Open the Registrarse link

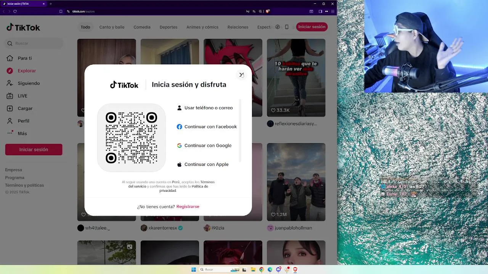pos(188,207)
